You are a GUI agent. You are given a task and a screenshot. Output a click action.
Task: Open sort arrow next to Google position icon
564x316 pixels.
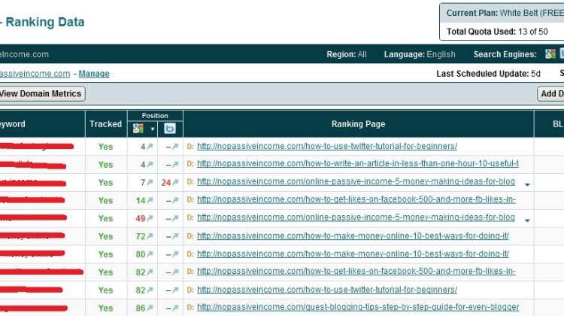tap(153, 129)
